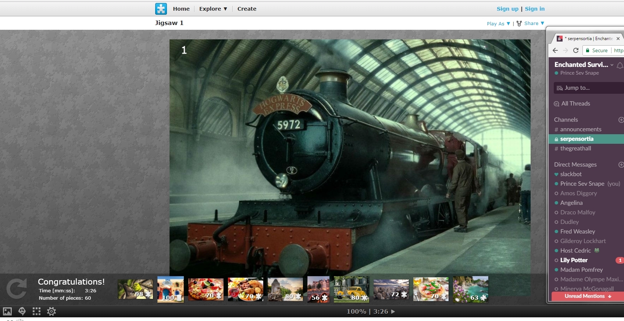Click the Sign in link
Image resolution: width=624 pixels, height=321 pixels.
coord(535,9)
